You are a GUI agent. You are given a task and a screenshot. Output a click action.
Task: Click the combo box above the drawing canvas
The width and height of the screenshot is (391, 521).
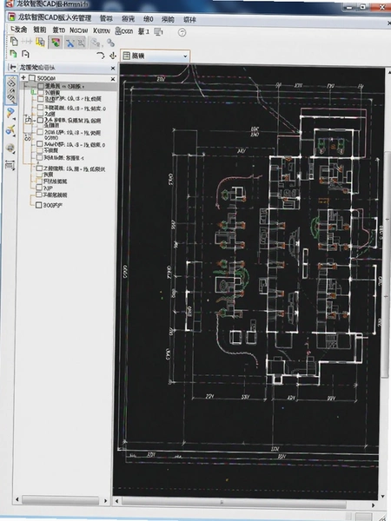(155, 56)
